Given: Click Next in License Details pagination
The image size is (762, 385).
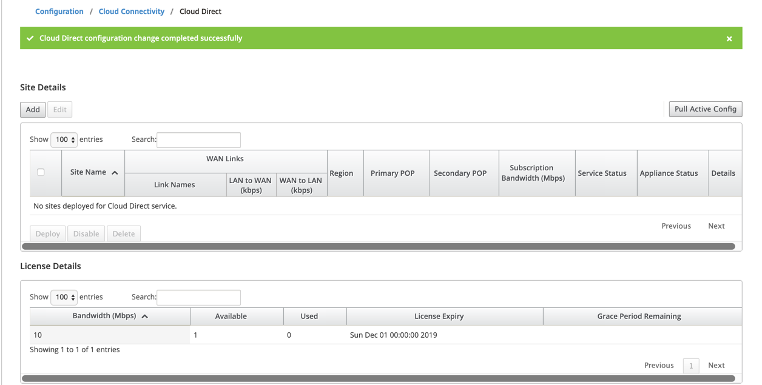Looking at the screenshot, I should pyautogui.click(x=716, y=366).
